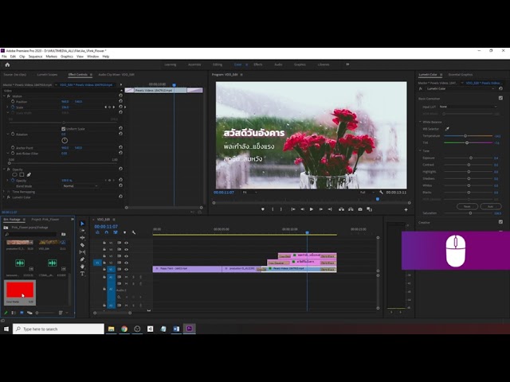
Task: Switch to the Essential Graphics tab
Action: [461, 75]
